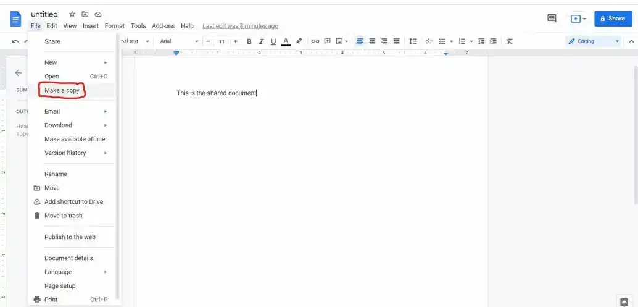Select Move to trash
Image resolution: width=638 pixels, height=307 pixels.
71,216
